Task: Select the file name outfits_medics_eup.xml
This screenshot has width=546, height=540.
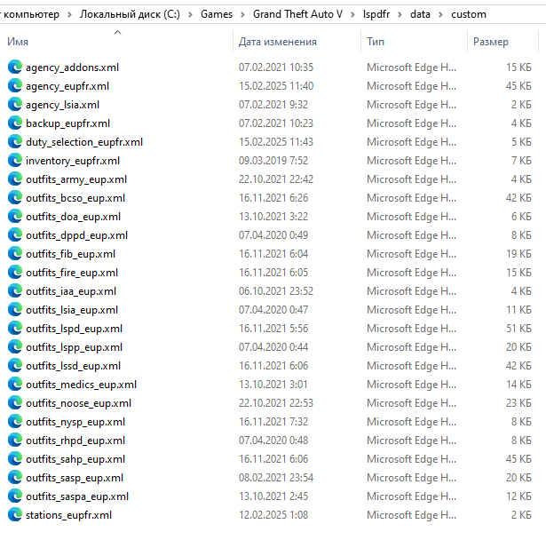Action: [x=81, y=385]
